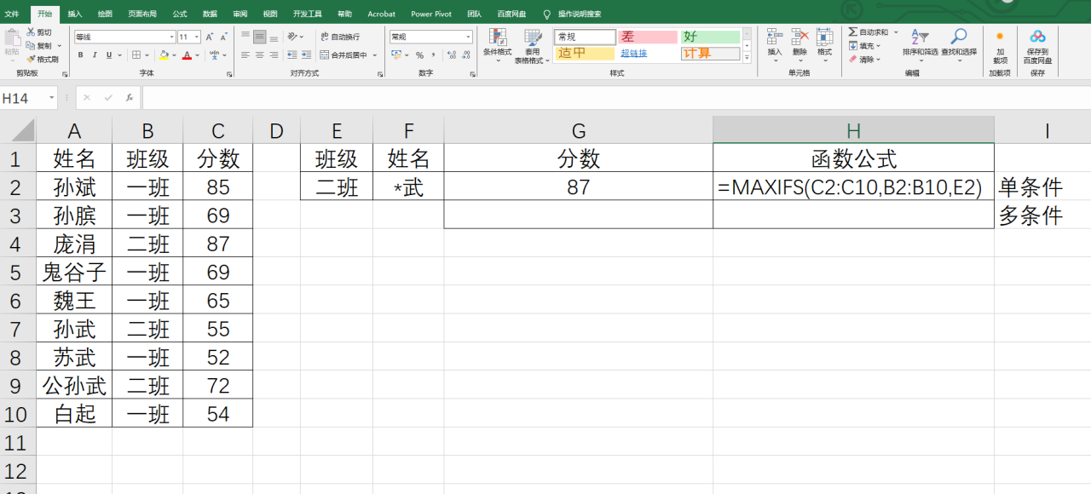The width and height of the screenshot is (1091, 494).
Task: Click the AutoSum (自动求和) button
Action: coord(869,32)
